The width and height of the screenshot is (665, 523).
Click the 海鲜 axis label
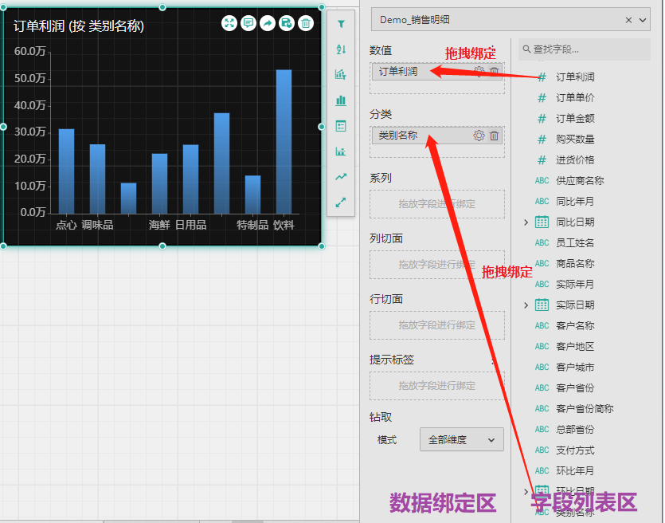(159, 225)
